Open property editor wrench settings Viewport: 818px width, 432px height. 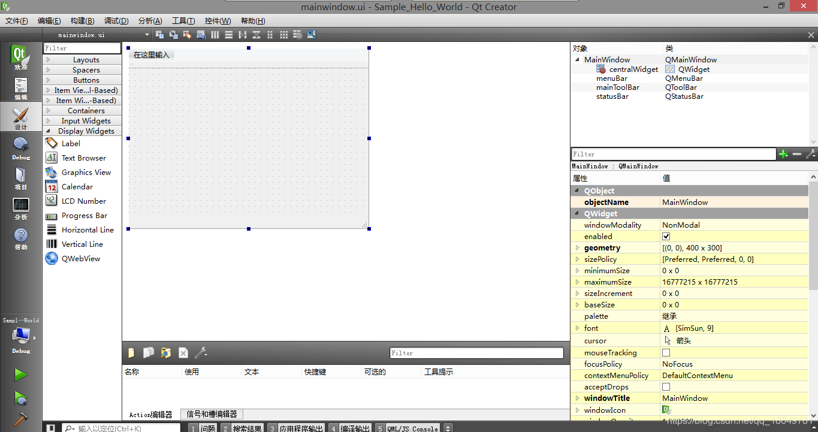(811, 154)
